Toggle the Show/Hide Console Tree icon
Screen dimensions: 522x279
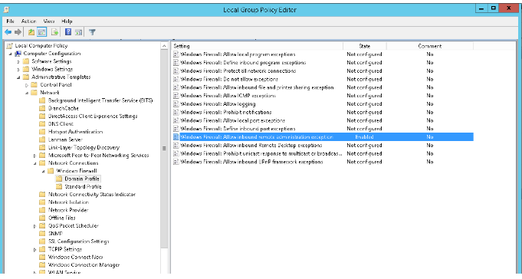coord(42,32)
